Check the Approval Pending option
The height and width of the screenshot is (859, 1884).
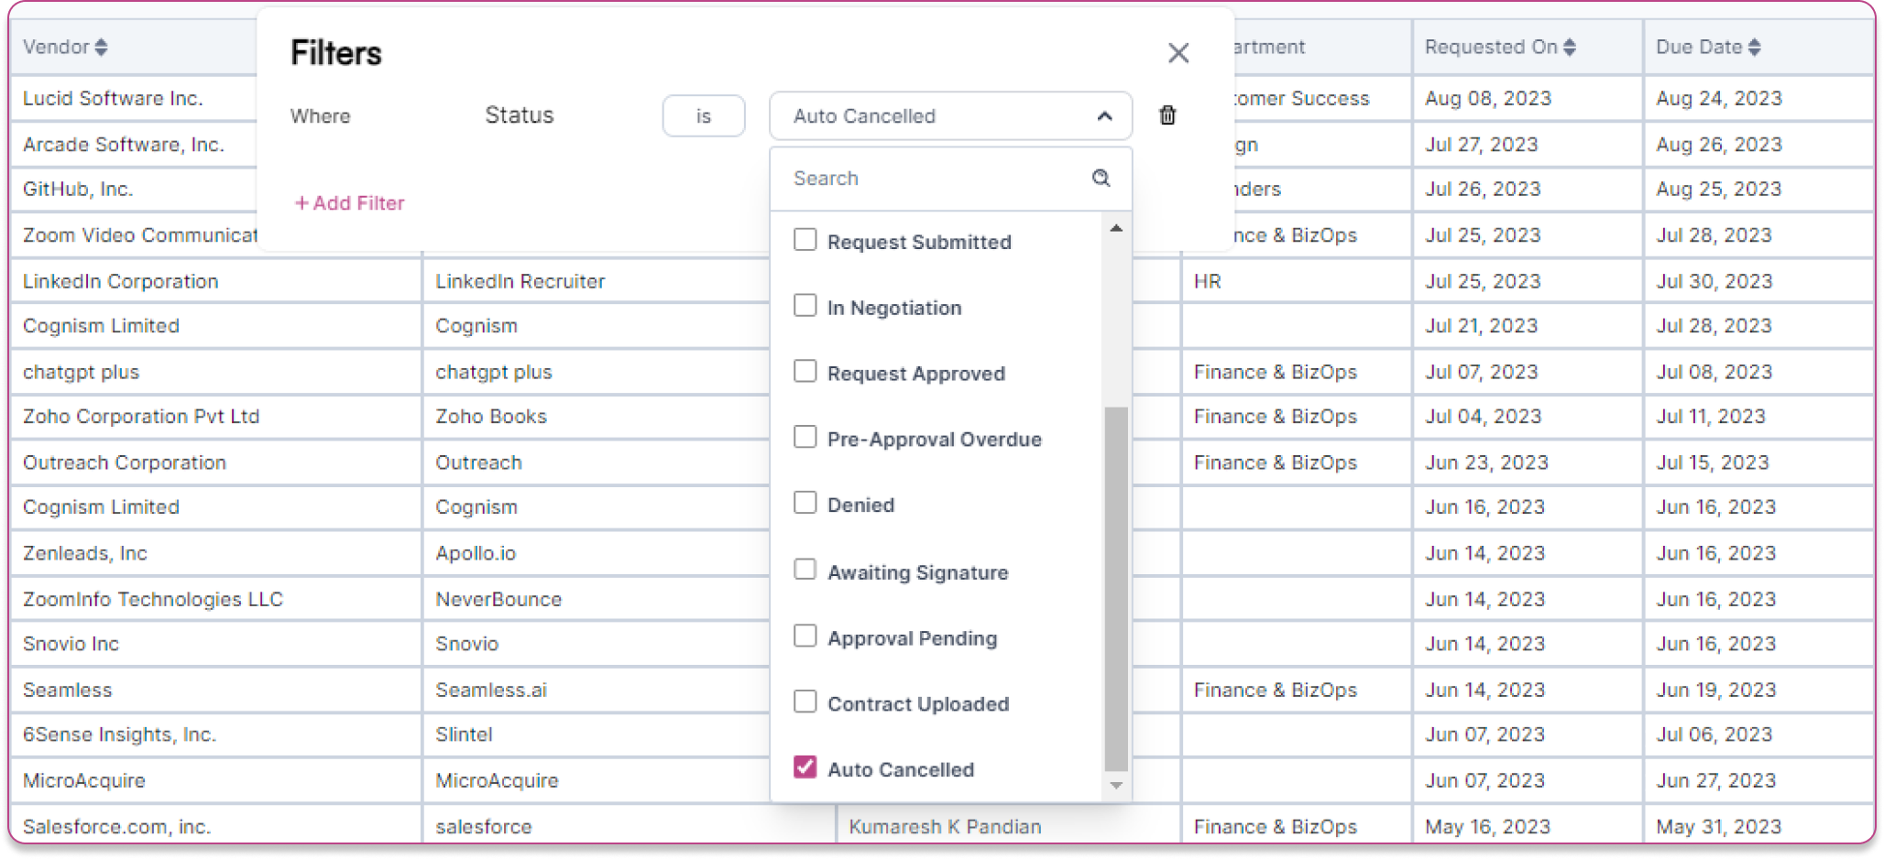pos(805,636)
